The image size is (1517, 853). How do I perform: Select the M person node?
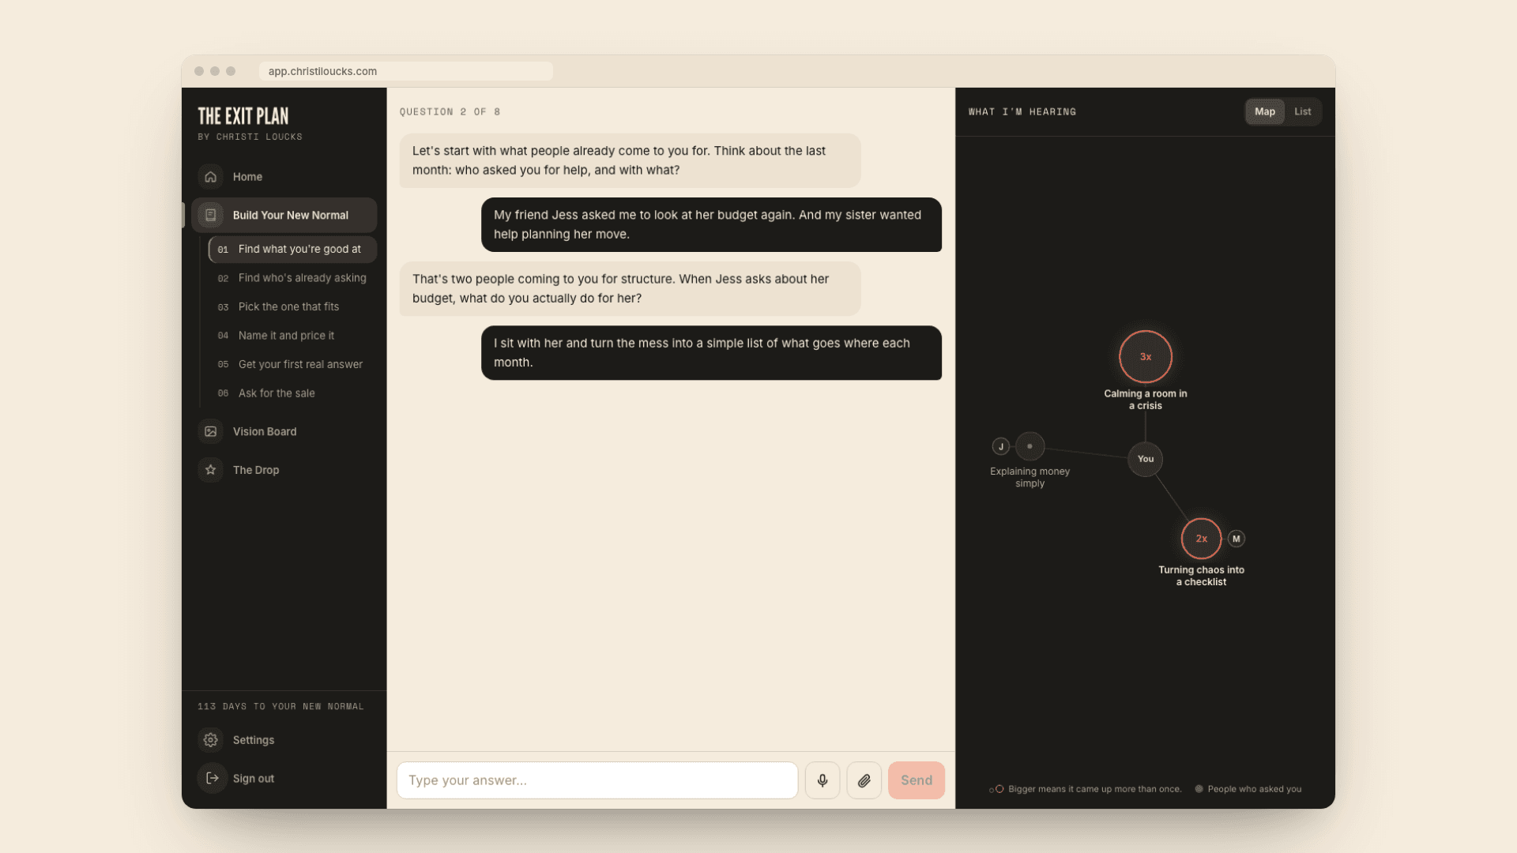click(1237, 539)
